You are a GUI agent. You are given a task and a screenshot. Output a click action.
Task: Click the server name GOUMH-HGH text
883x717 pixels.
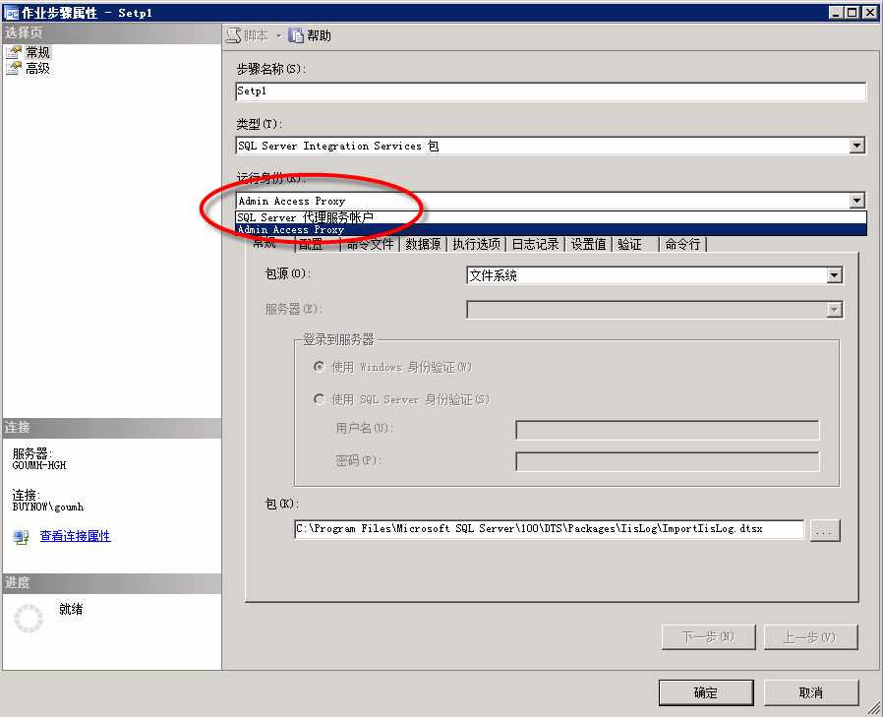(39, 466)
